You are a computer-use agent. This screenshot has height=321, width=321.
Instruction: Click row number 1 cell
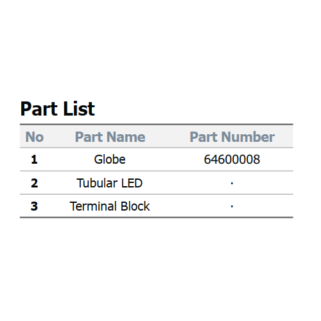[34, 160]
